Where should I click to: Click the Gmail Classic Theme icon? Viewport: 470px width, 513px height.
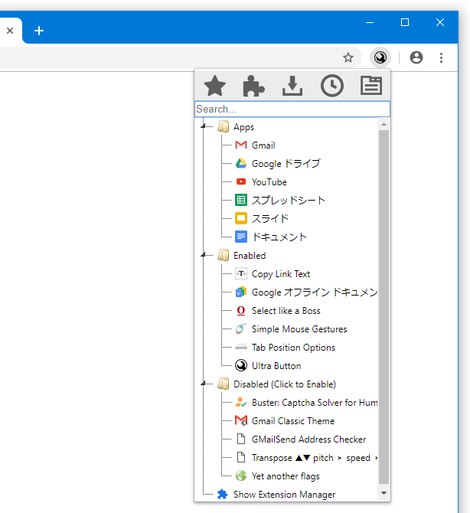tap(241, 420)
